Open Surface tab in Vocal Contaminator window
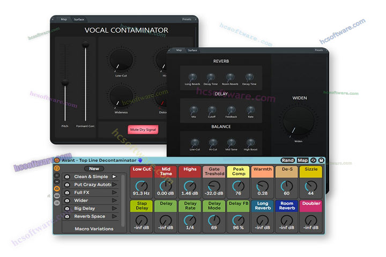 (x=79, y=19)
